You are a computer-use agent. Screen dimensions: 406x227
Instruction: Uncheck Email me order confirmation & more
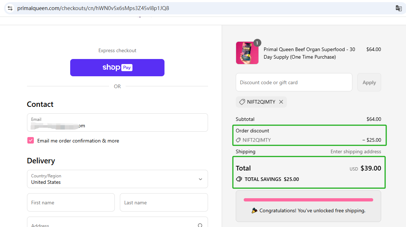[x=31, y=141]
